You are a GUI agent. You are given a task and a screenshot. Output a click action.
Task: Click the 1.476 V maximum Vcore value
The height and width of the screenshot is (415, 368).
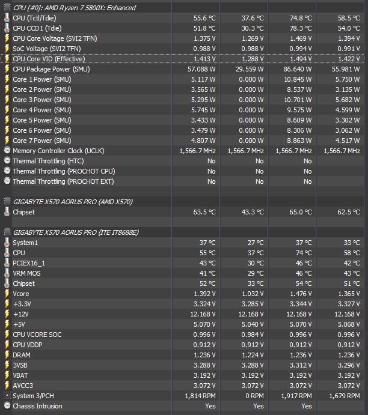pos(301,294)
